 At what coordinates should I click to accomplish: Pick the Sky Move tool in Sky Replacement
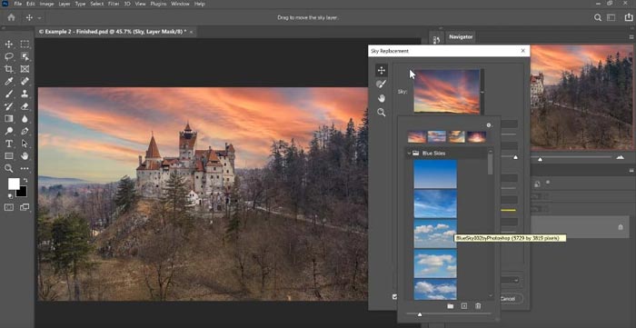[382, 71]
